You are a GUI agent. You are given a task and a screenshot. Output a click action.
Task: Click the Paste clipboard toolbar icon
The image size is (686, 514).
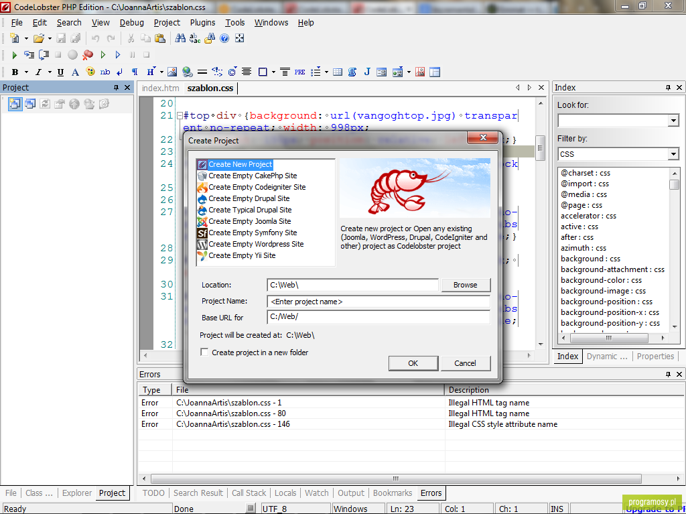point(160,38)
